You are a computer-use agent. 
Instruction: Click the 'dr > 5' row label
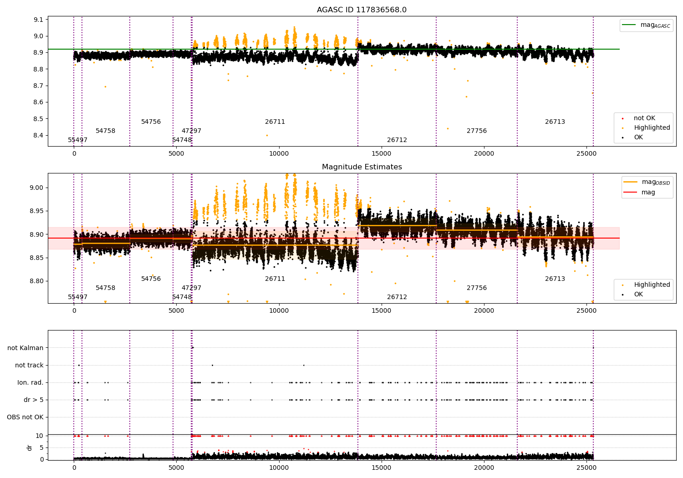pos(34,400)
